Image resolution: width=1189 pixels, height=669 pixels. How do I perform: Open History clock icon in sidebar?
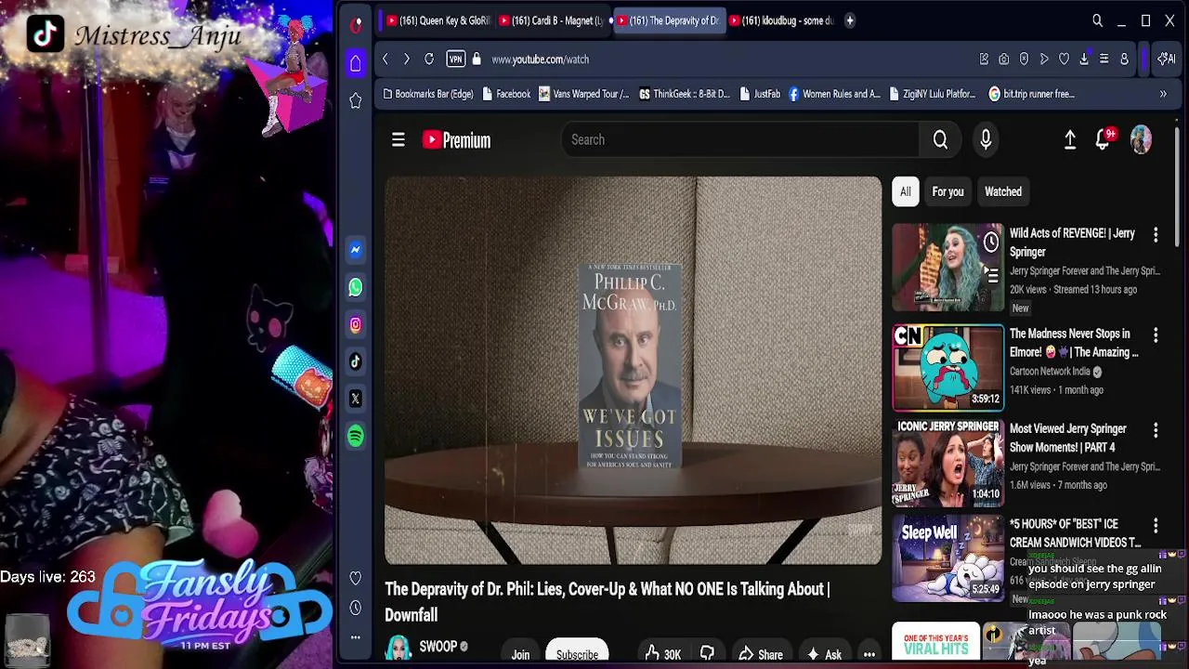click(356, 608)
